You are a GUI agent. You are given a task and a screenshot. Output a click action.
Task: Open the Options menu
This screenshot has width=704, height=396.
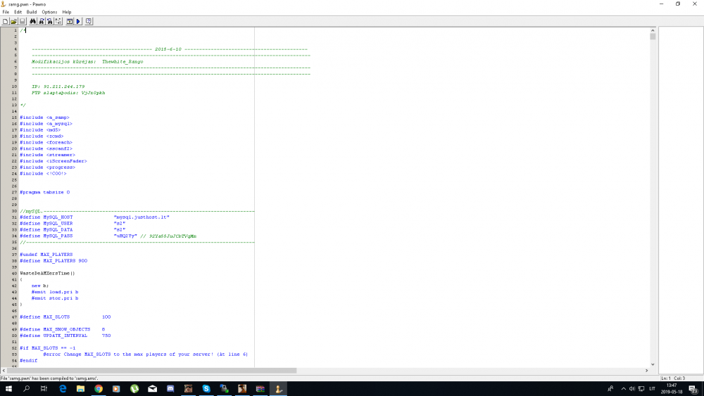[49, 12]
